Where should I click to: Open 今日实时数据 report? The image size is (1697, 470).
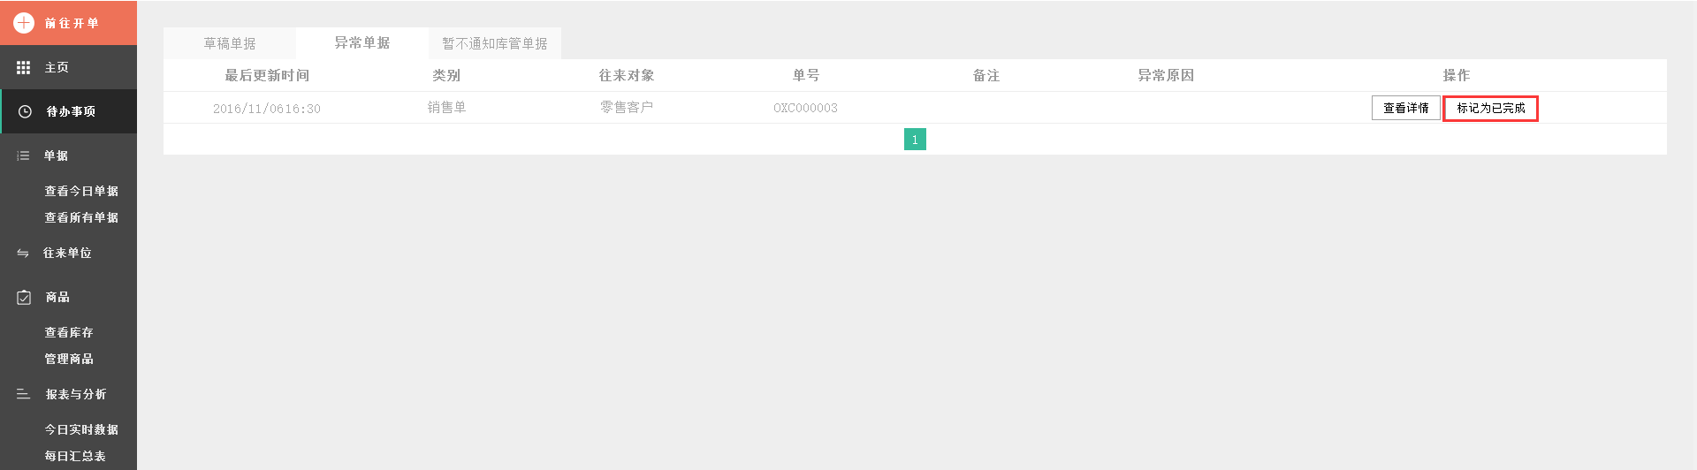[x=81, y=429]
